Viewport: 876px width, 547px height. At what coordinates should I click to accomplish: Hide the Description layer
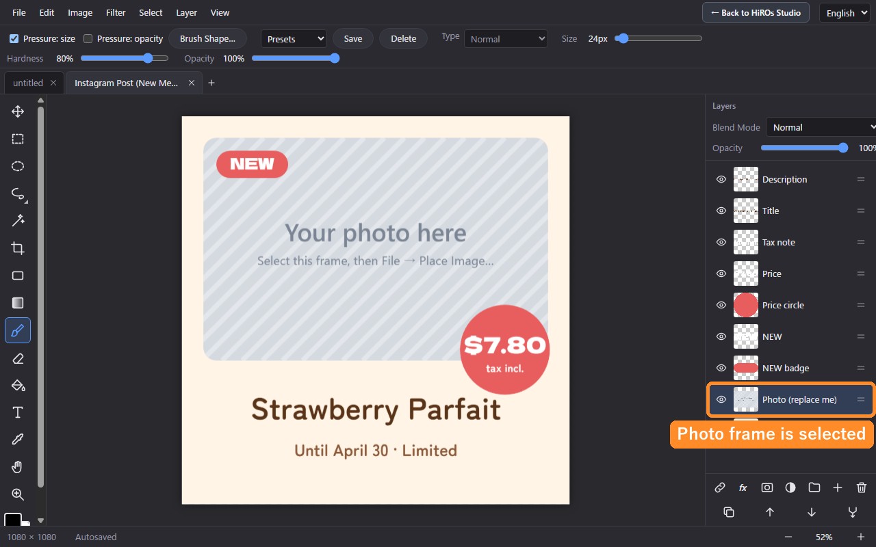(721, 179)
